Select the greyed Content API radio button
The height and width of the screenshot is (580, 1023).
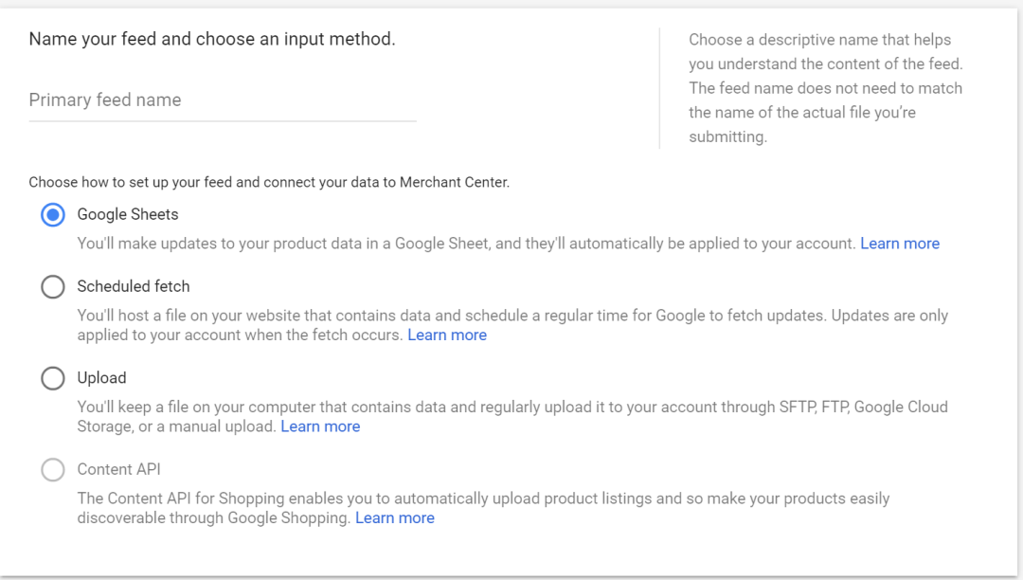click(x=53, y=469)
